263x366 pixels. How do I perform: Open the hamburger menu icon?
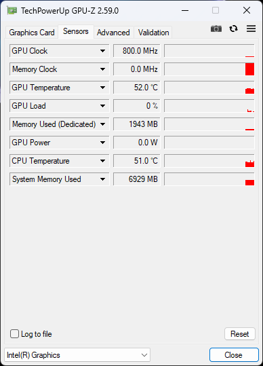251,29
